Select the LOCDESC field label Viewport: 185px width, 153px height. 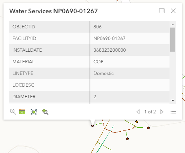(x=23, y=85)
